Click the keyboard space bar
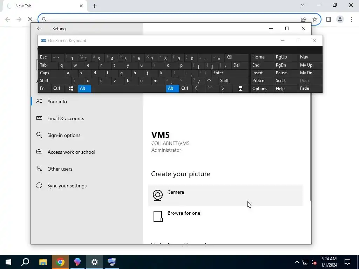This screenshot has height=269, width=359. point(128,89)
